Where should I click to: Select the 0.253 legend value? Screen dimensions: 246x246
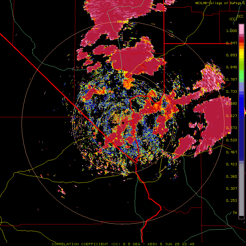click(232, 201)
